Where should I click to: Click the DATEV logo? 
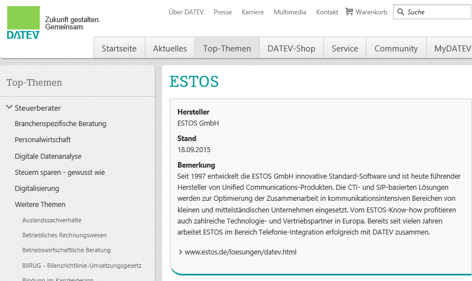pyautogui.click(x=23, y=23)
